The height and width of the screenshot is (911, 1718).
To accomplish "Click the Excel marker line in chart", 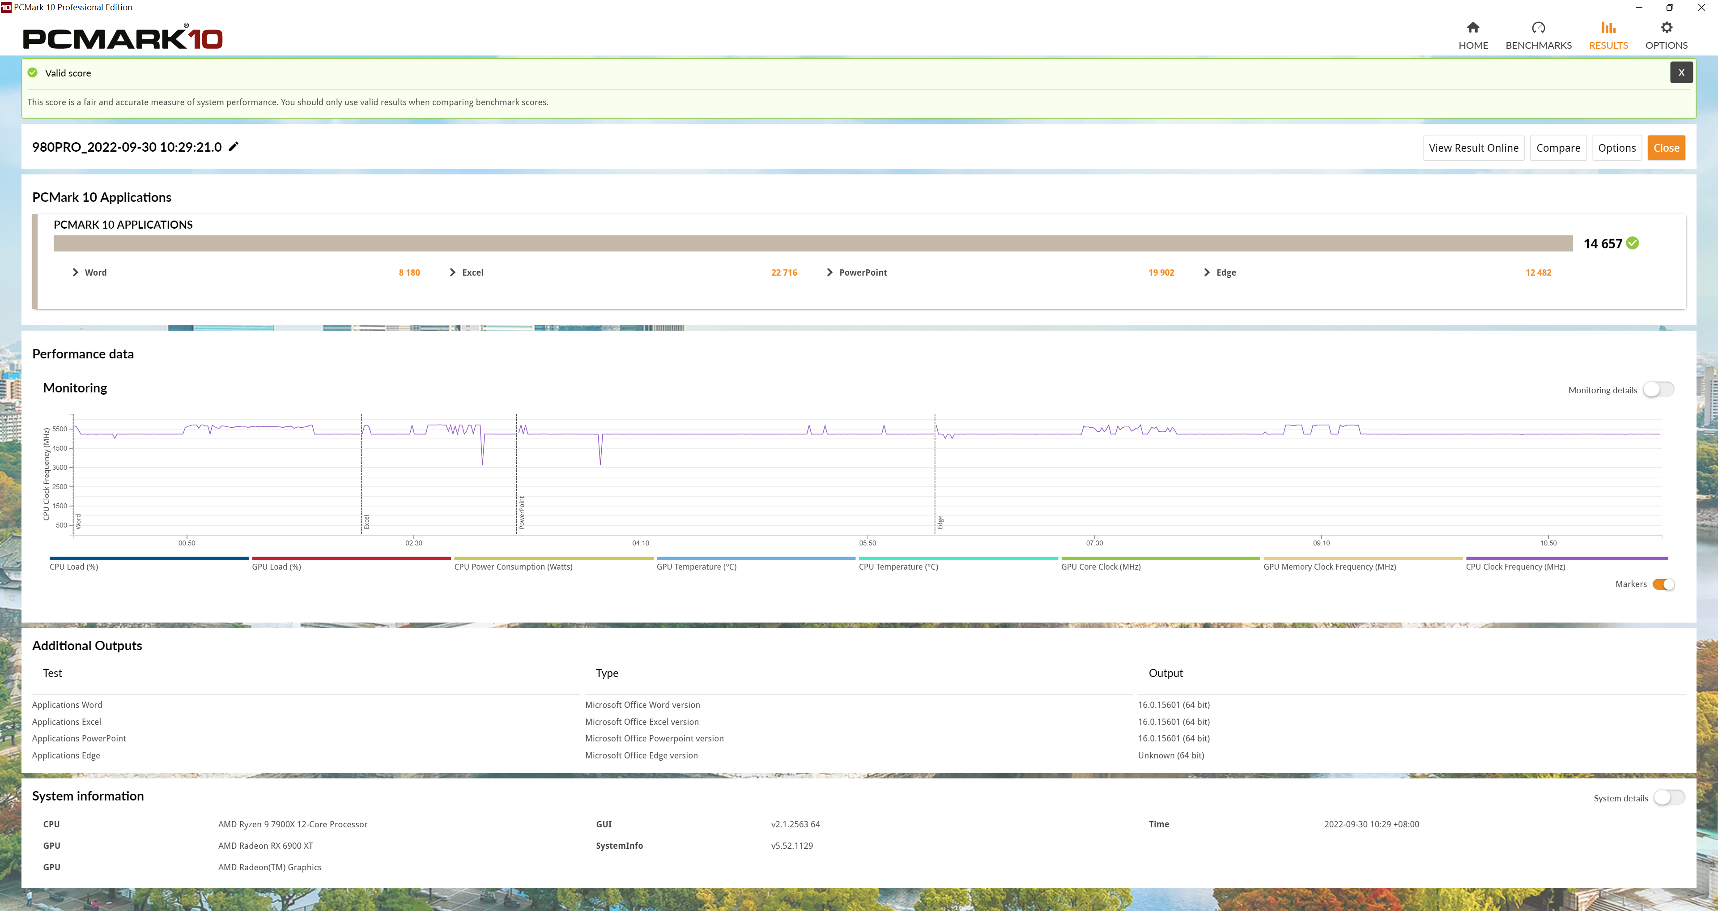I will click(x=361, y=473).
